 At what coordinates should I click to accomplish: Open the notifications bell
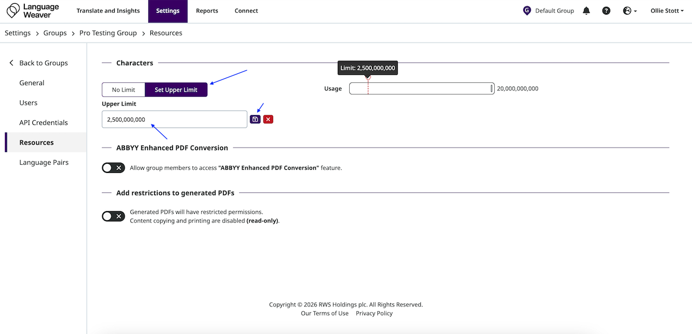click(586, 11)
